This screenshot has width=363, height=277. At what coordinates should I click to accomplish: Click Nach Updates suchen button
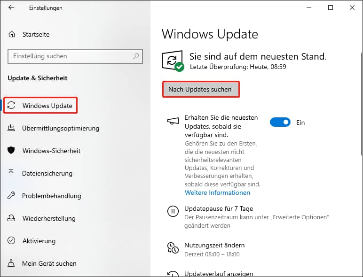tap(200, 89)
